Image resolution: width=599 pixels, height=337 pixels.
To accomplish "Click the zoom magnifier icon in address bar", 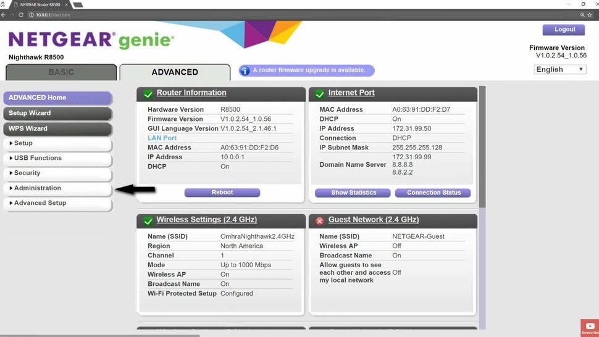I will click(x=582, y=15).
